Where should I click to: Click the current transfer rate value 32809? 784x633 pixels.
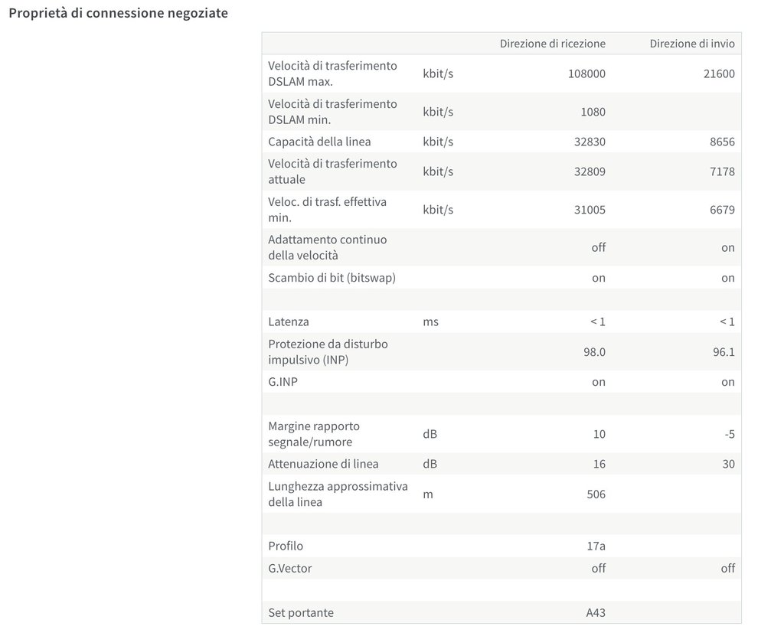click(590, 171)
